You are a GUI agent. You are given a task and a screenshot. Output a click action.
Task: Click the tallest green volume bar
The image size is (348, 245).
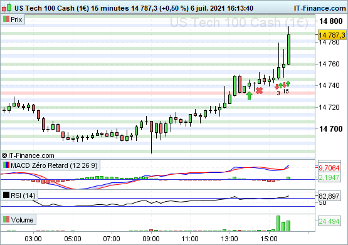[x=278, y=224]
